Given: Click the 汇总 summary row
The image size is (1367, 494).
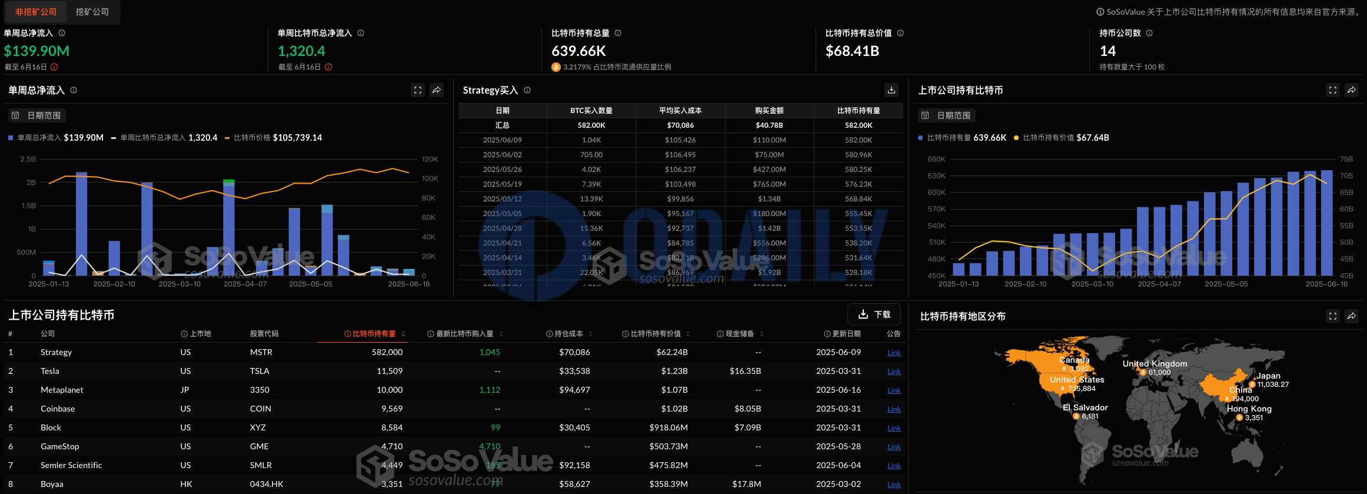Looking at the screenshot, I should pos(680,125).
